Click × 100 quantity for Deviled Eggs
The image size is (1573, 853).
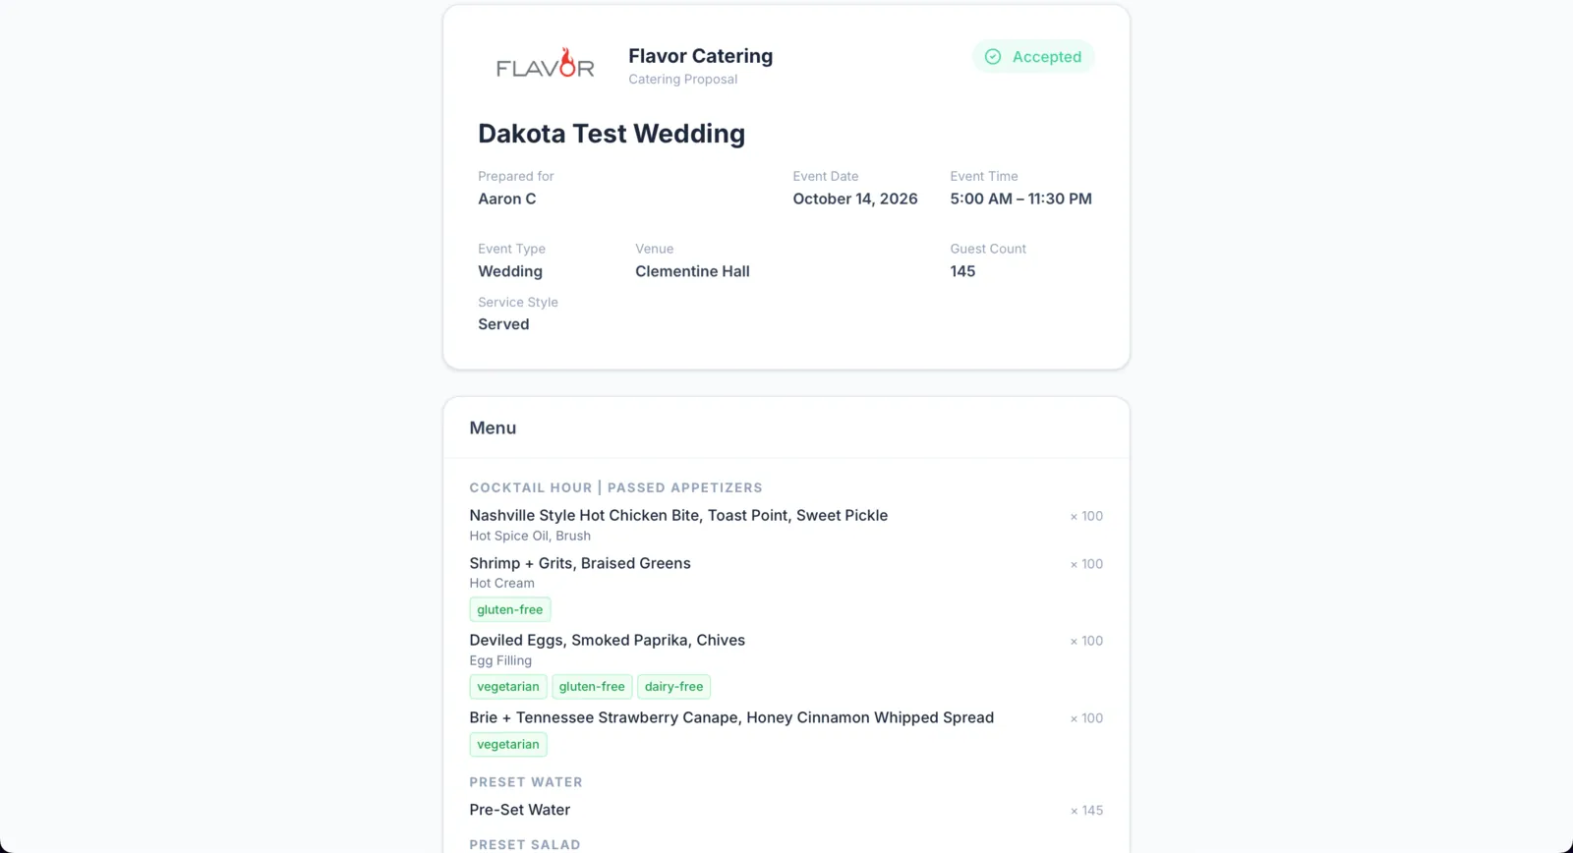click(x=1086, y=641)
